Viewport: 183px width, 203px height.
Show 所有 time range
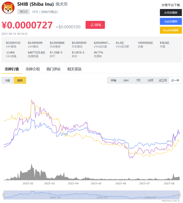113,81
